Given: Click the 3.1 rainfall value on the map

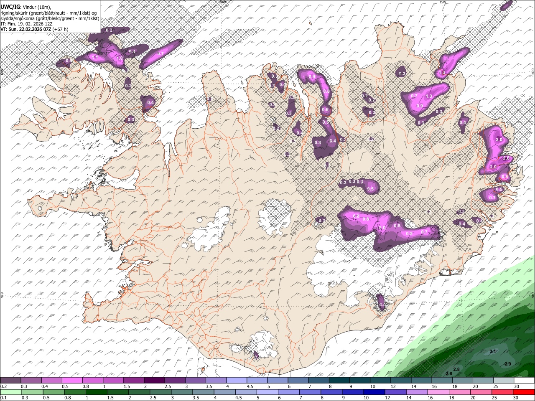Looking at the screenshot, I should (492, 352).
